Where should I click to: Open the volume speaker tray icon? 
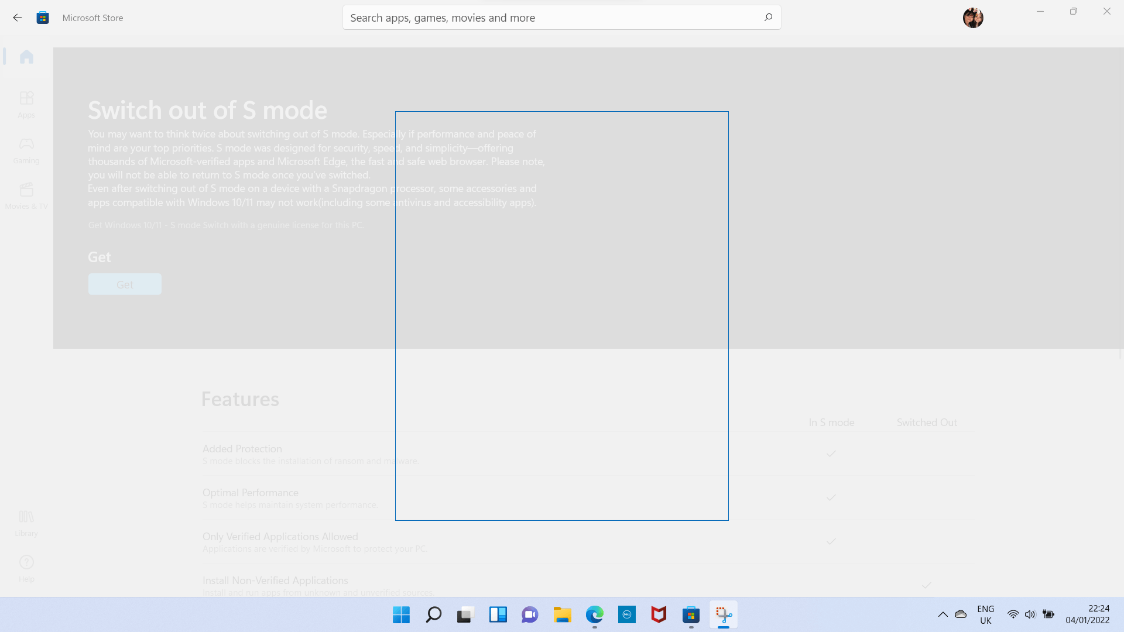[1030, 614]
